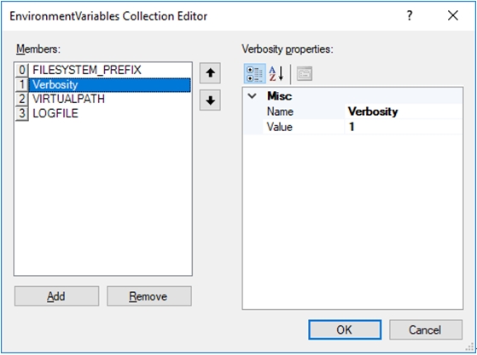
Task: Click the Categorized view toolbar icon
Action: coord(254,73)
